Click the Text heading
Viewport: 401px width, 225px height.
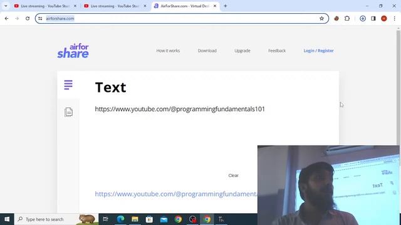click(x=110, y=87)
